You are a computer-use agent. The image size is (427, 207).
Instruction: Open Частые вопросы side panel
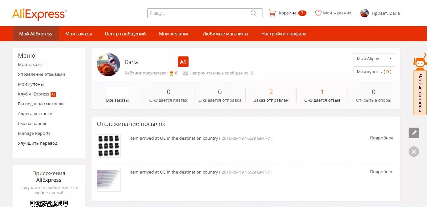coord(420,93)
